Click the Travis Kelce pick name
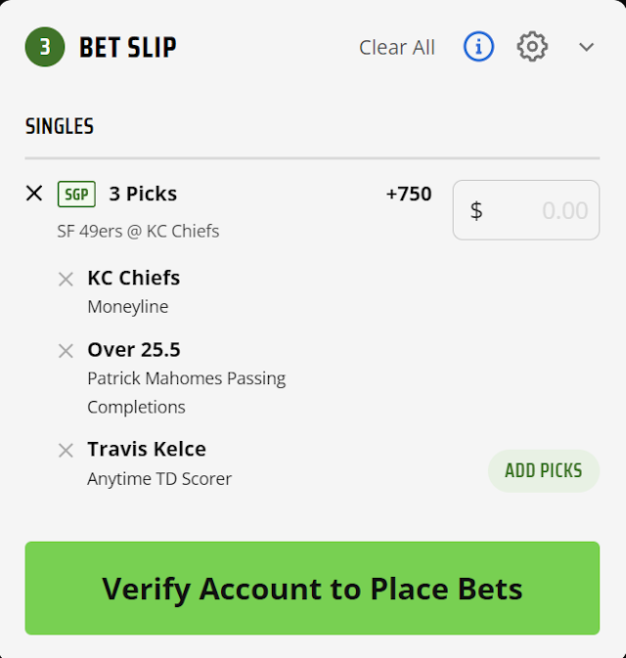 pos(147,450)
